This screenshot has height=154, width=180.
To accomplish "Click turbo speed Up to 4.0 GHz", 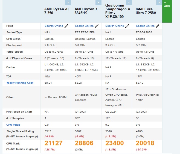I will pos(114,52).
